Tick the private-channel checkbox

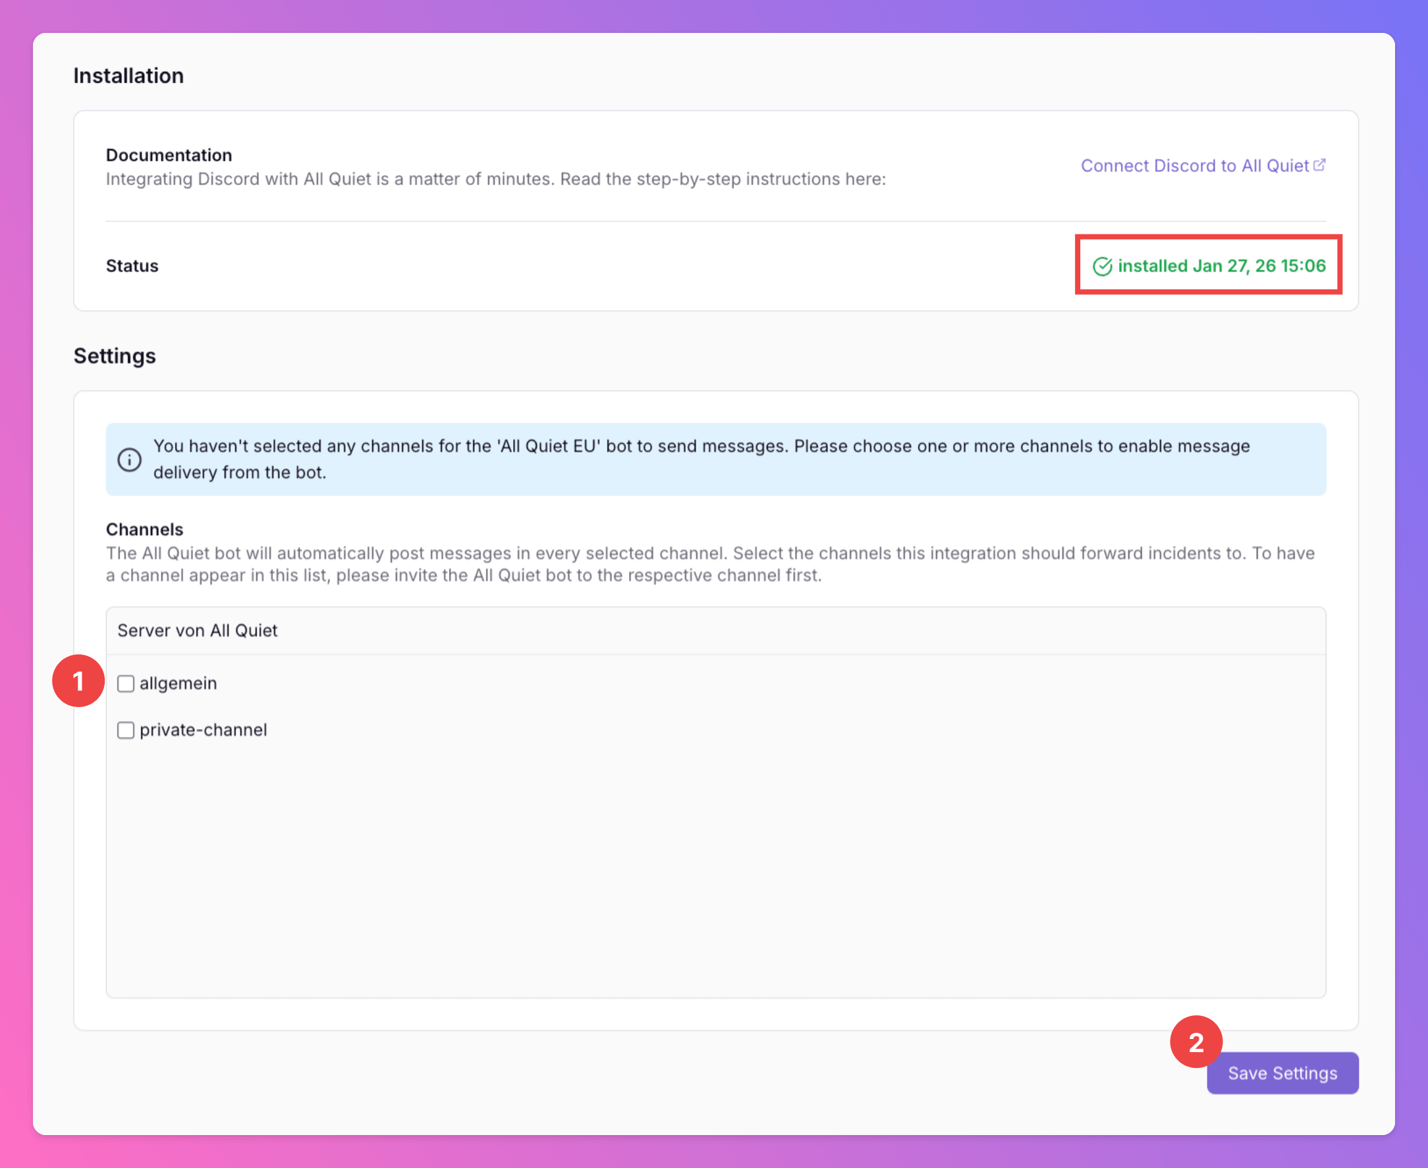[x=126, y=730]
